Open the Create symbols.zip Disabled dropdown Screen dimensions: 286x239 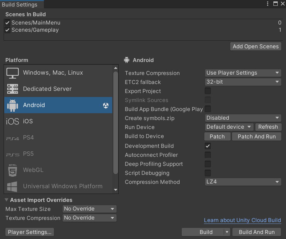[243, 118]
